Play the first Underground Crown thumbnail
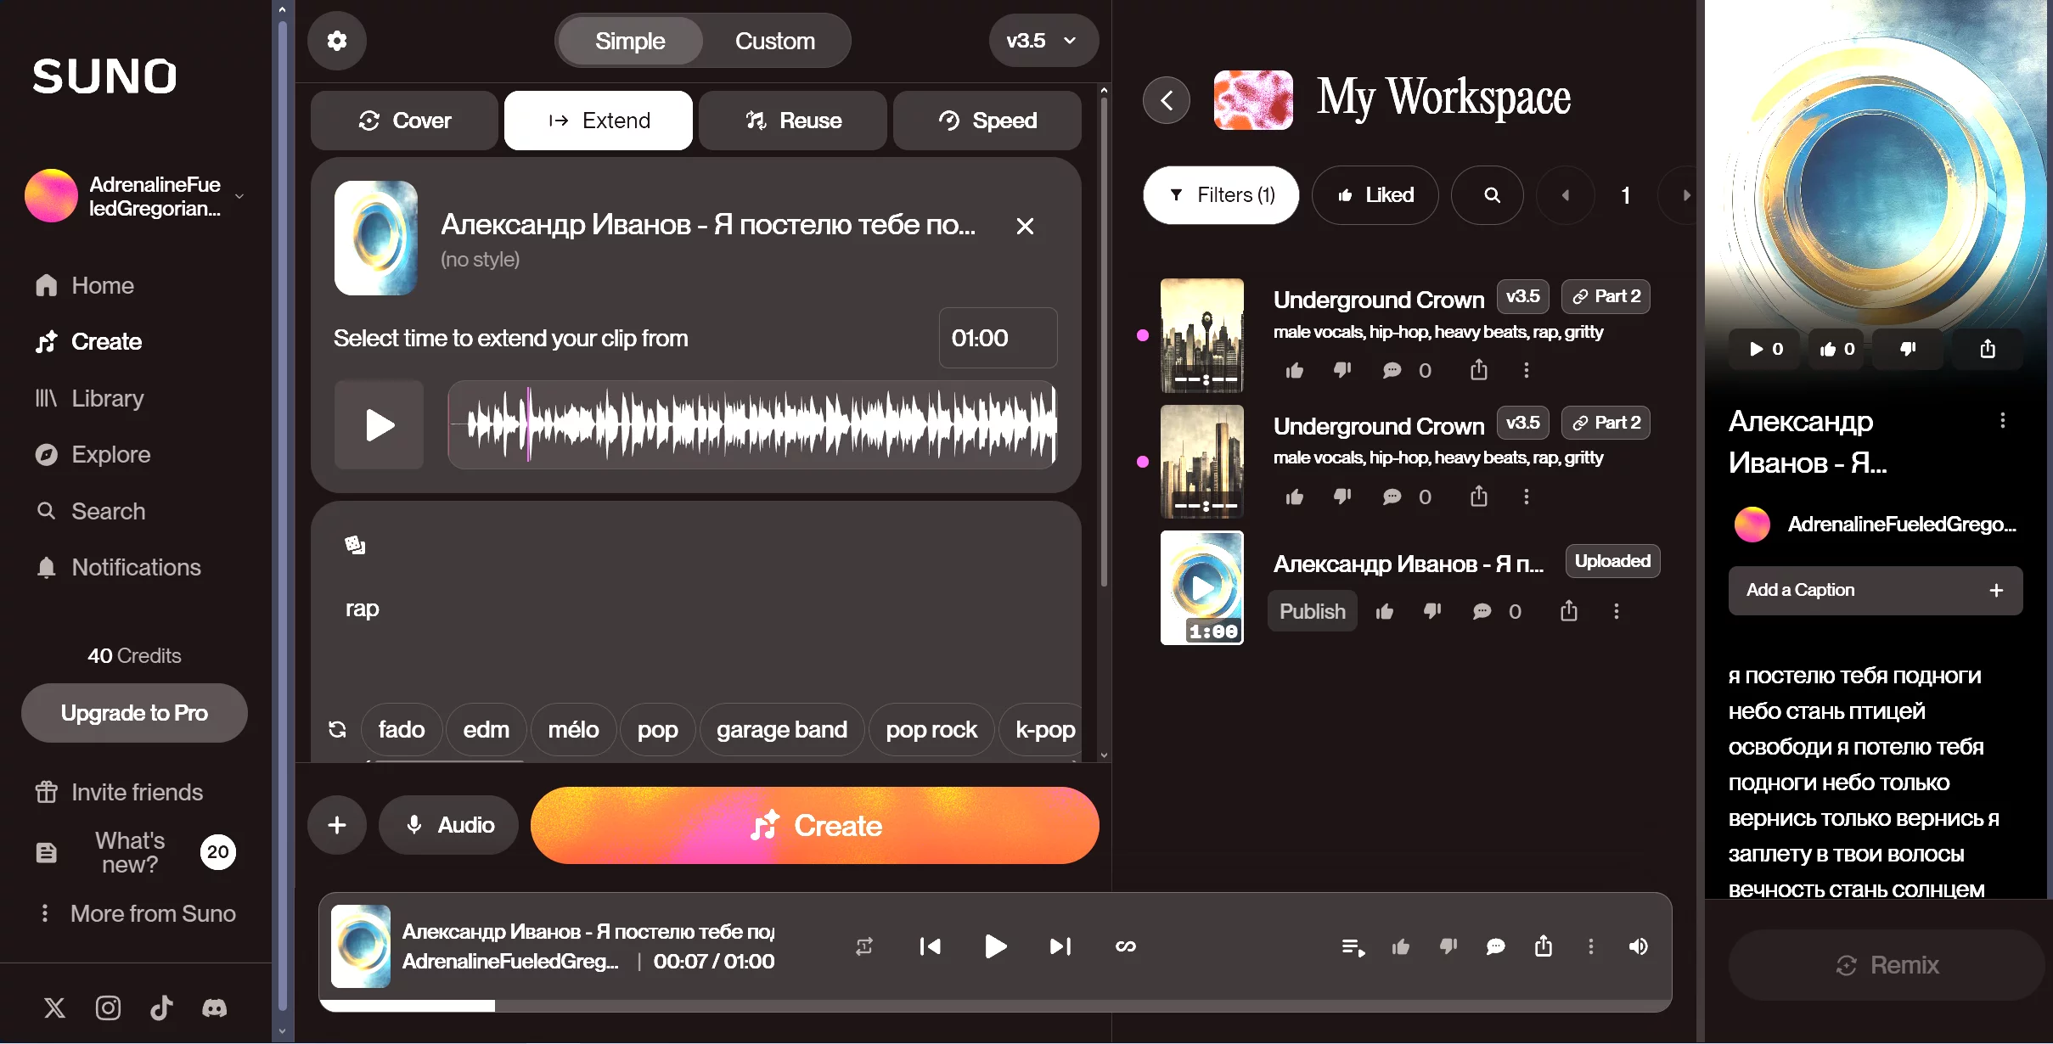Image resolution: width=2053 pixels, height=1044 pixels. pos(1202,335)
